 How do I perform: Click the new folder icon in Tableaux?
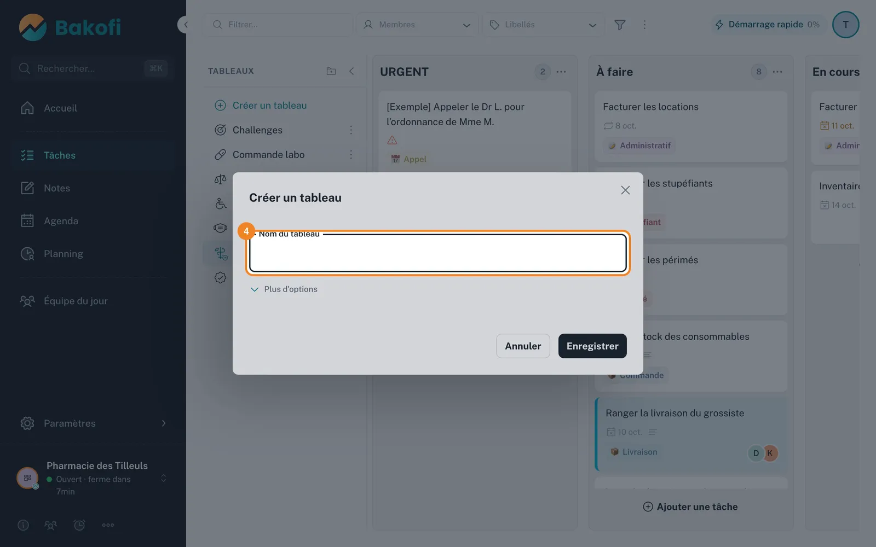point(331,71)
